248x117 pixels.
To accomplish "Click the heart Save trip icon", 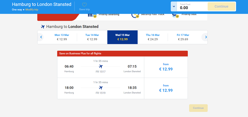I will 84,5.
